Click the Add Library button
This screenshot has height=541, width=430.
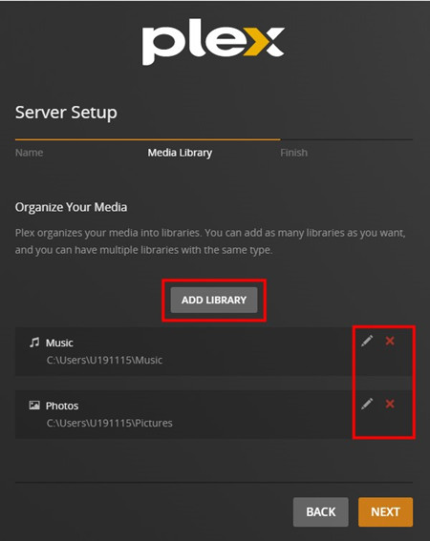[214, 300]
